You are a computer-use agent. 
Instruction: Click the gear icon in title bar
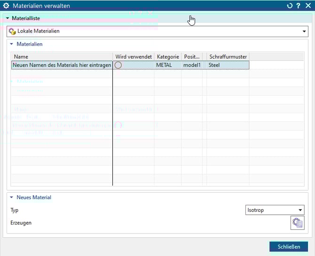(6, 6)
